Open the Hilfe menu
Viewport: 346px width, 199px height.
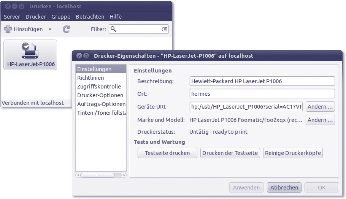(116, 17)
